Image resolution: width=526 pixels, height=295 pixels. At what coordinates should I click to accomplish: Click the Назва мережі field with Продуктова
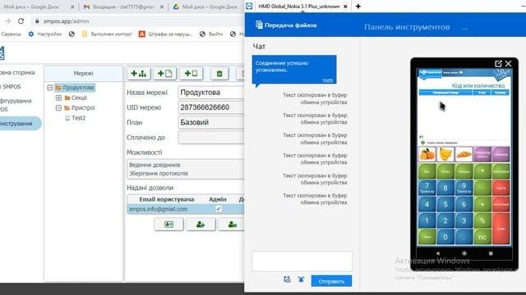[x=211, y=93]
